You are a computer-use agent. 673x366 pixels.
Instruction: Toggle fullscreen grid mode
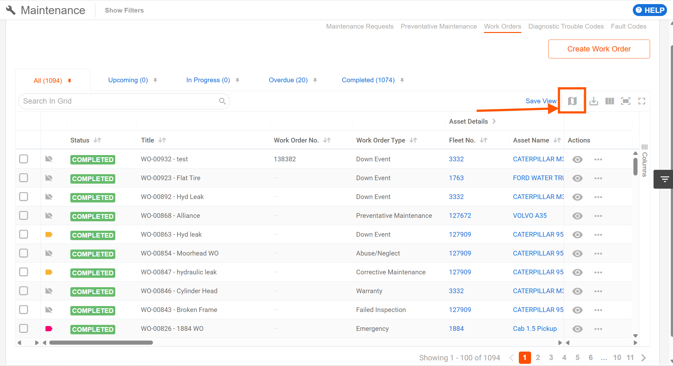point(642,101)
